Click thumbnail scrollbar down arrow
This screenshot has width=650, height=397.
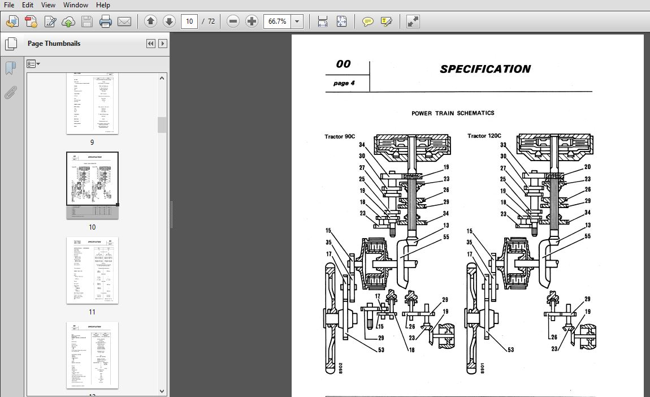click(162, 391)
